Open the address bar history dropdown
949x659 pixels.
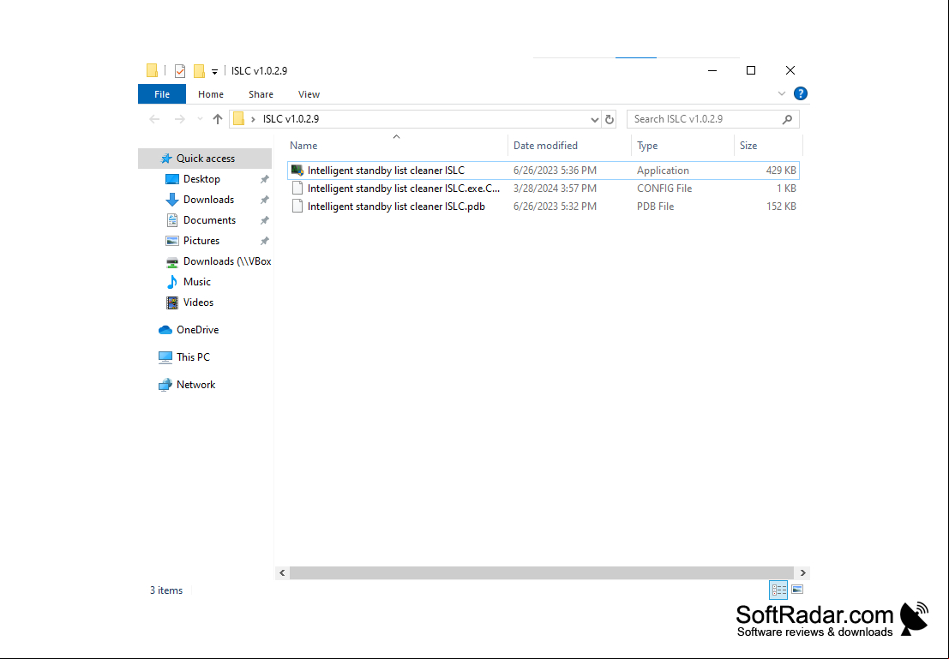coord(594,120)
